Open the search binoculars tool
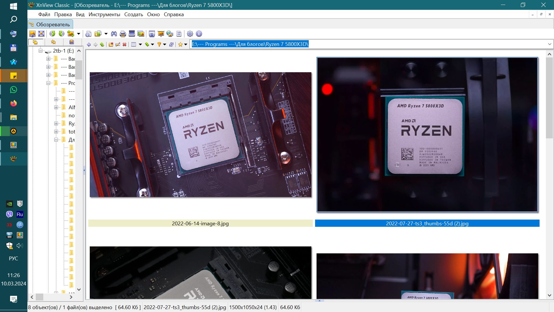554x312 pixels. pyautogui.click(x=114, y=34)
